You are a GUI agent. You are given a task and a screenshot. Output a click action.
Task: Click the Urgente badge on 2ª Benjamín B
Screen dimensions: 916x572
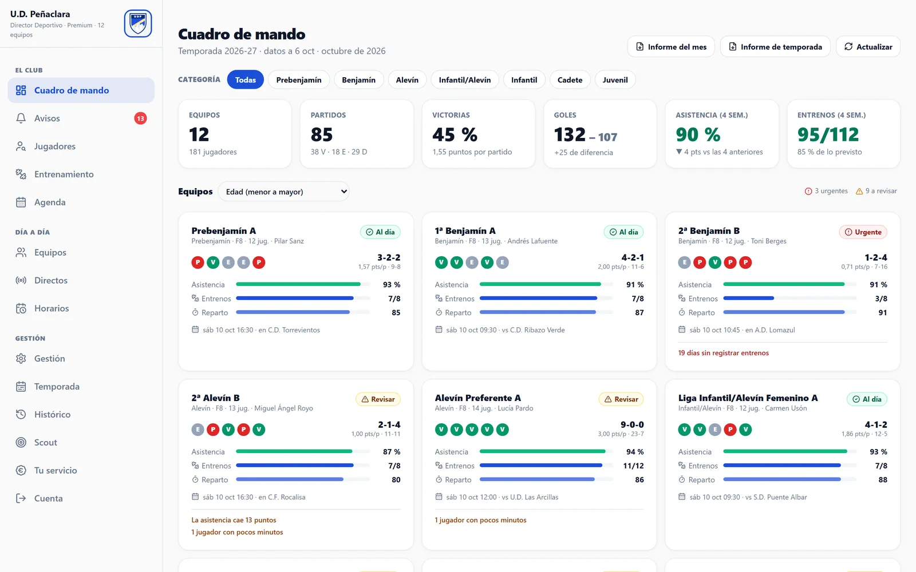tap(863, 232)
